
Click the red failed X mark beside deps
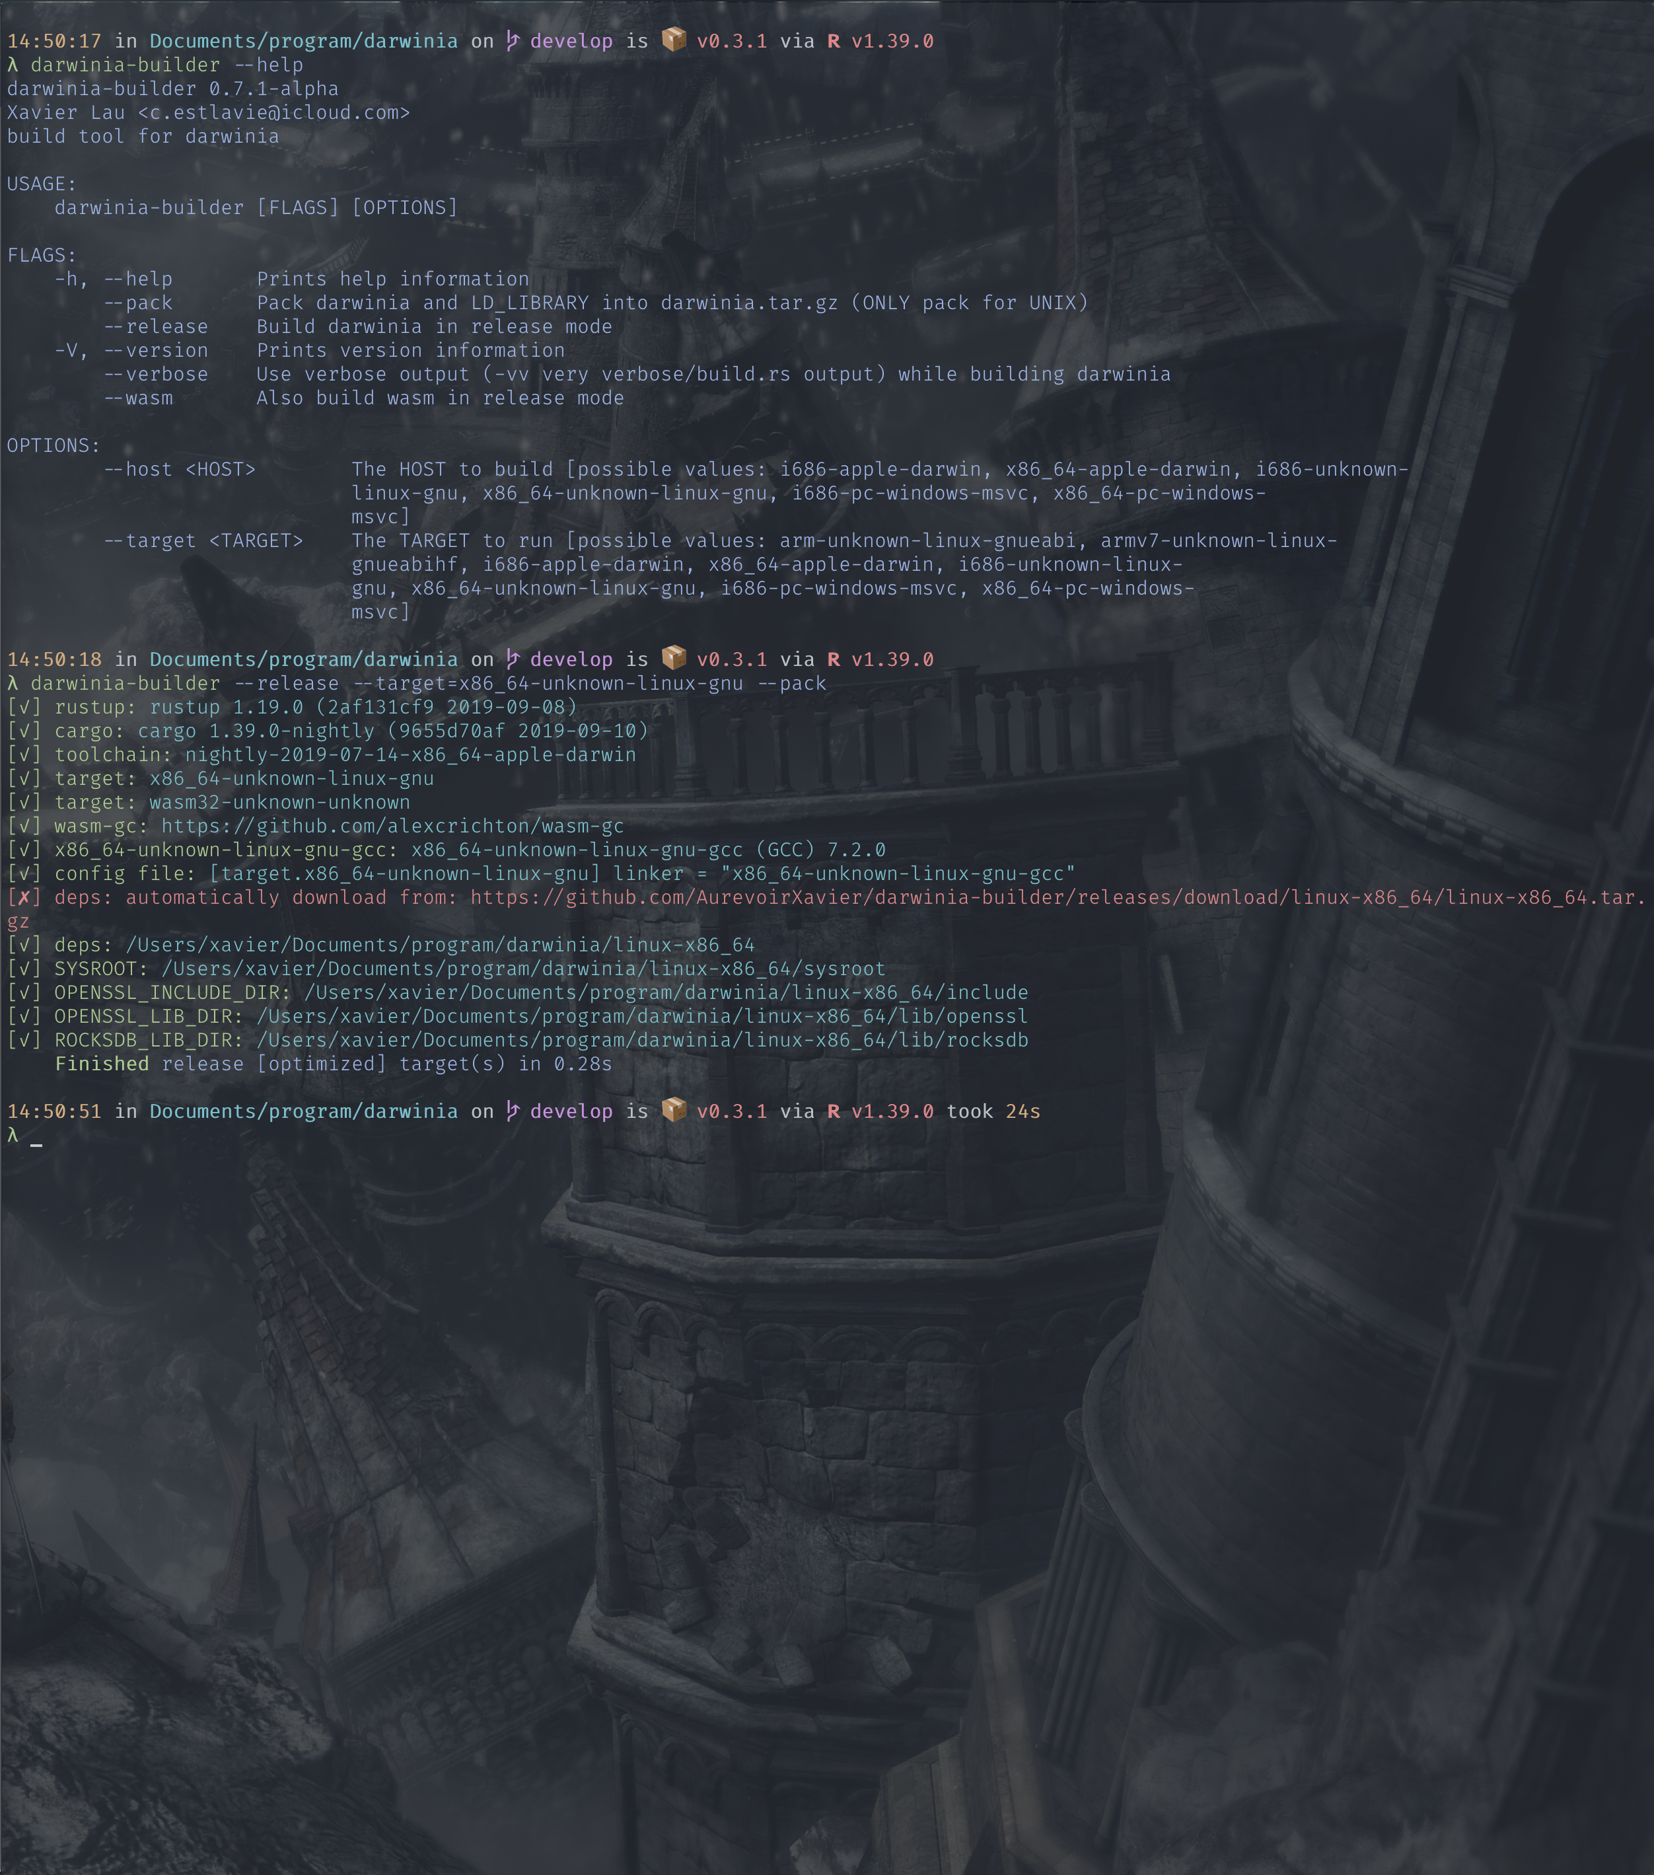click(x=24, y=897)
